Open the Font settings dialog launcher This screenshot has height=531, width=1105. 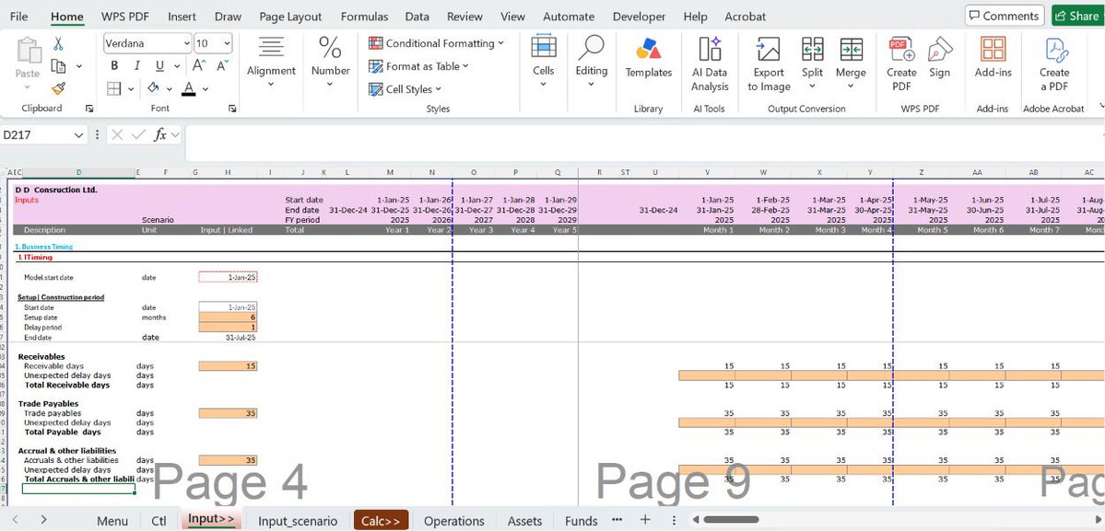click(x=232, y=109)
